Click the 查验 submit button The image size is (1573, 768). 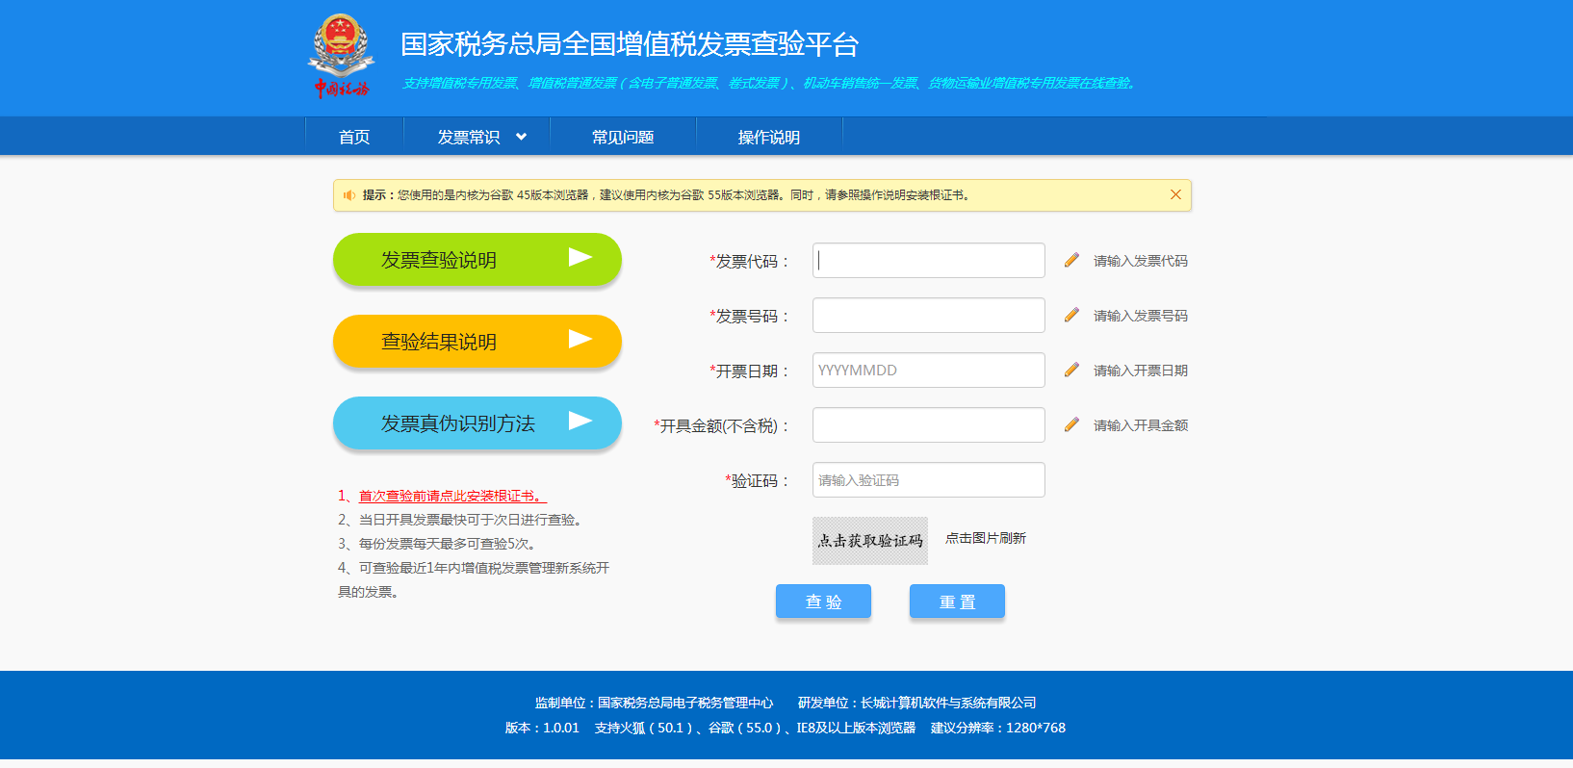823,602
